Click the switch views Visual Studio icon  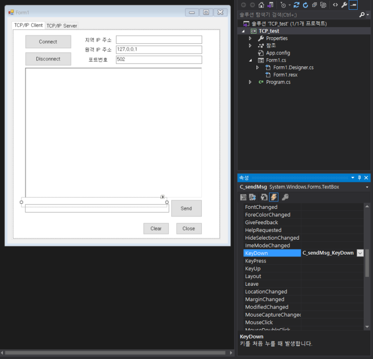270,5
